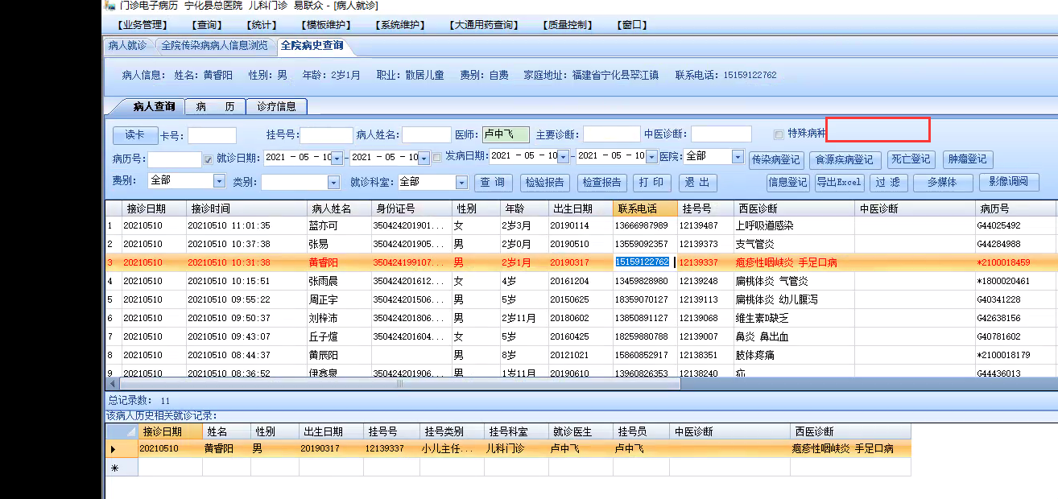Image resolution: width=1058 pixels, height=499 pixels.
Task: Enable the 发病日期 checkbox
Action: pos(436,157)
